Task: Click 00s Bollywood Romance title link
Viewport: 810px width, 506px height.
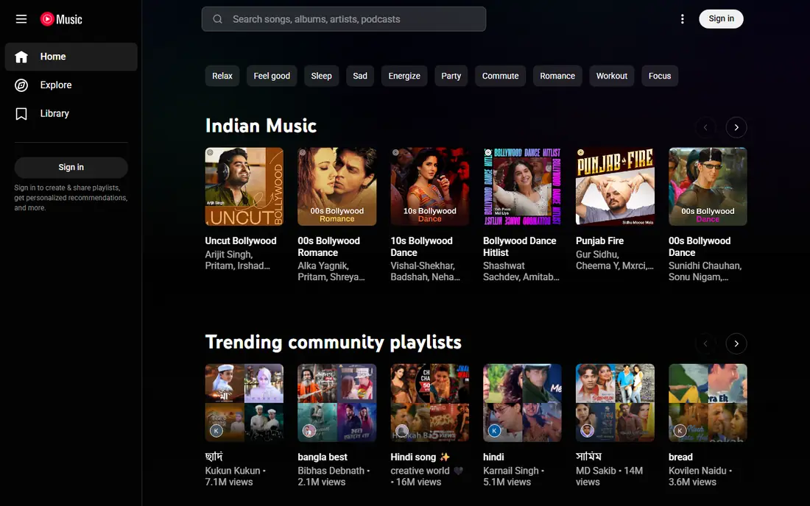Action: tap(328, 246)
